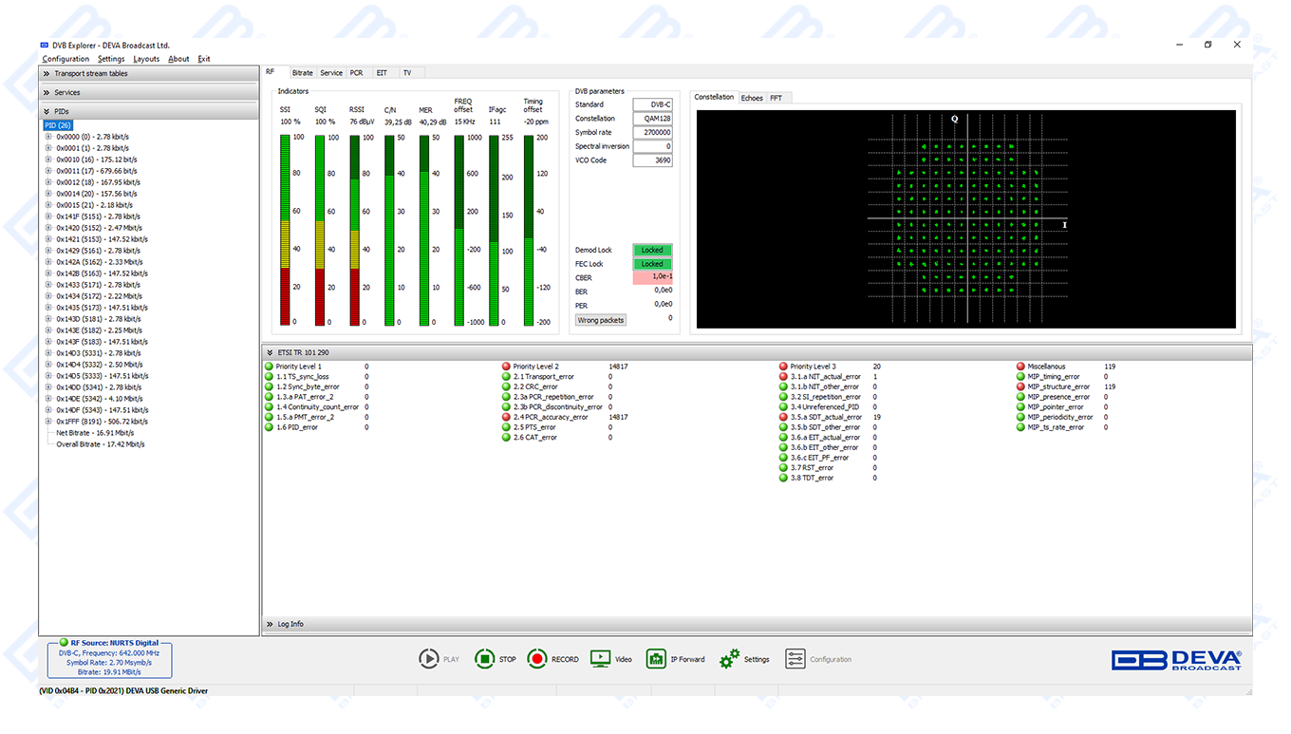This screenshot has height=734, width=1291.
Task: Click the IP Forward icon
Action: (x=656, y=659)
